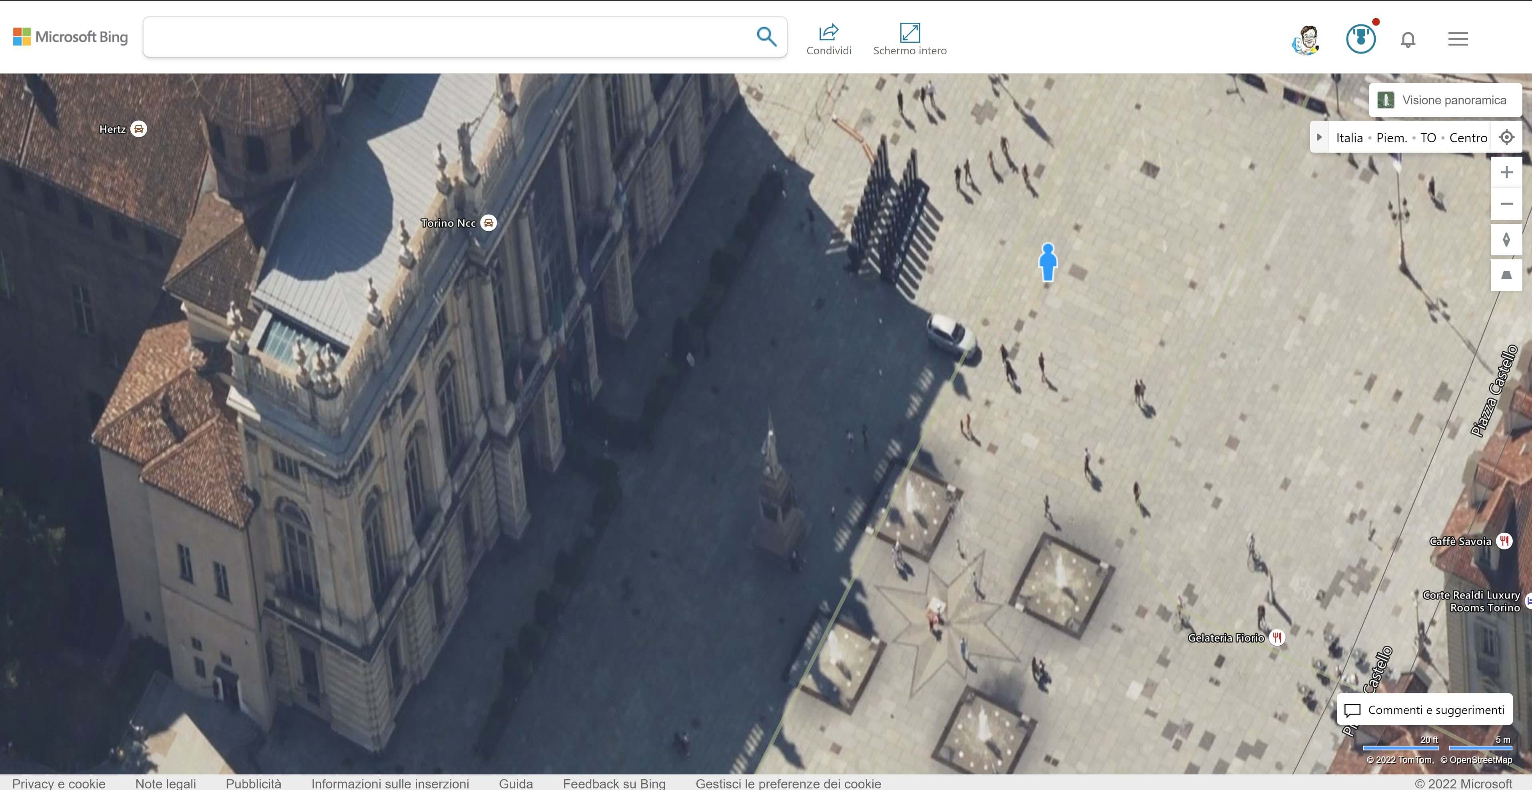Open the Privacy e cookie link

click(59, 783)
